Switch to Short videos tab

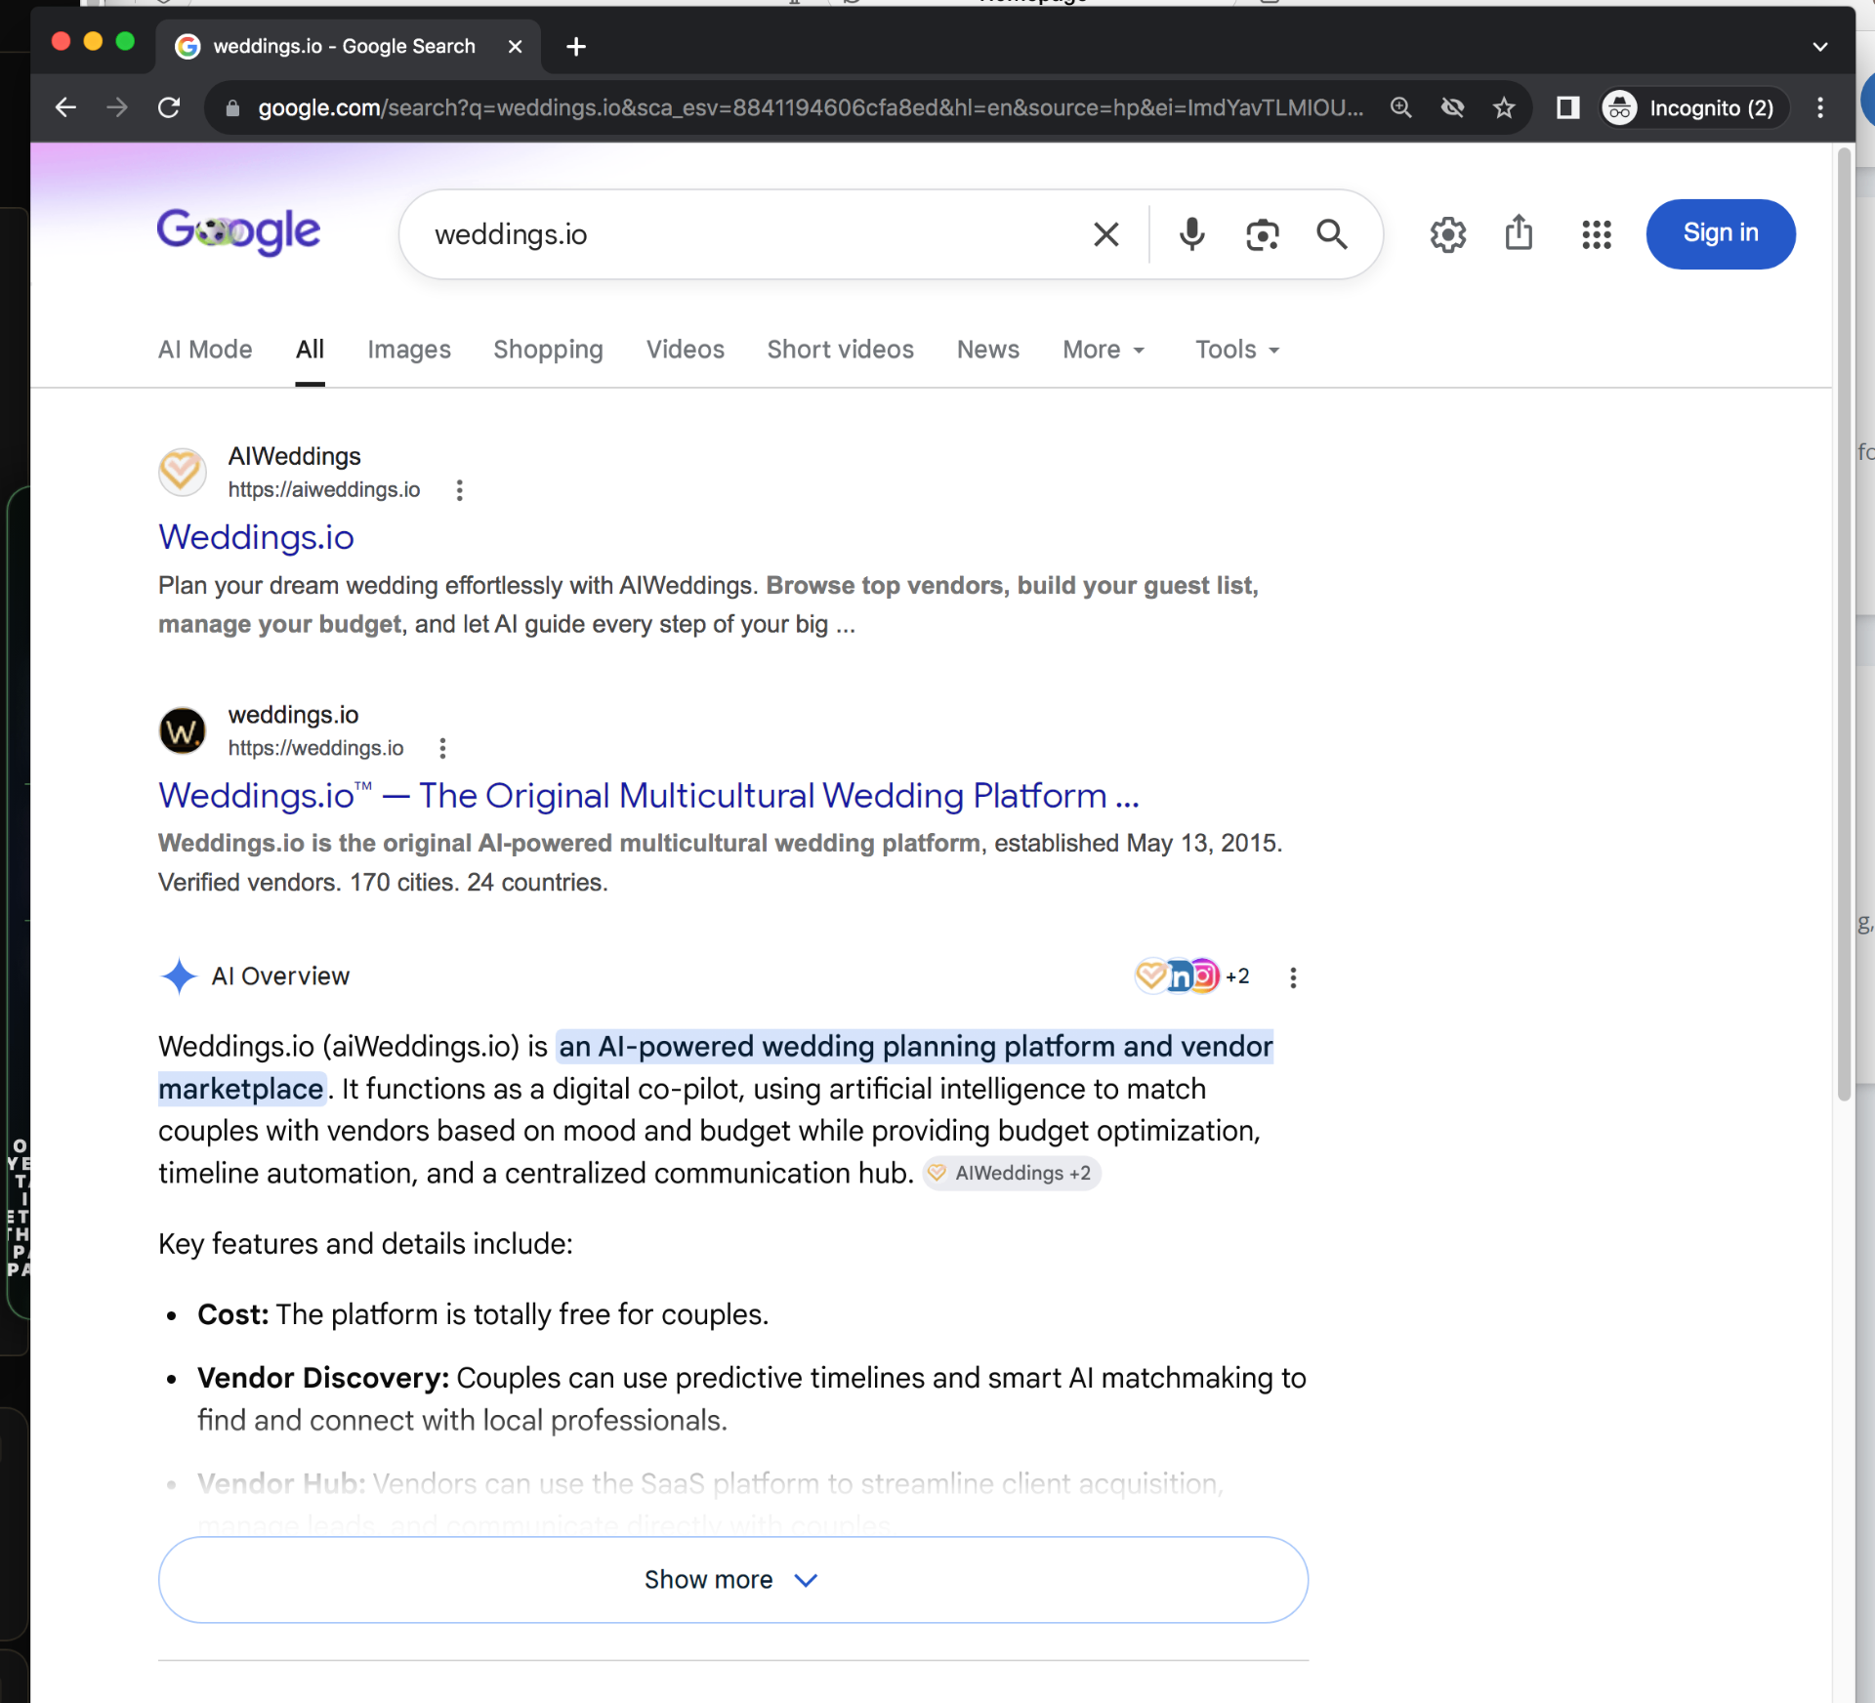[840, 350]
